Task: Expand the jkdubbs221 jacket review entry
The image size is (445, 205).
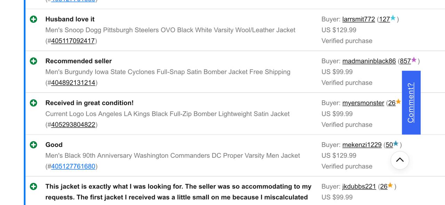Action: tap(33, 186)
